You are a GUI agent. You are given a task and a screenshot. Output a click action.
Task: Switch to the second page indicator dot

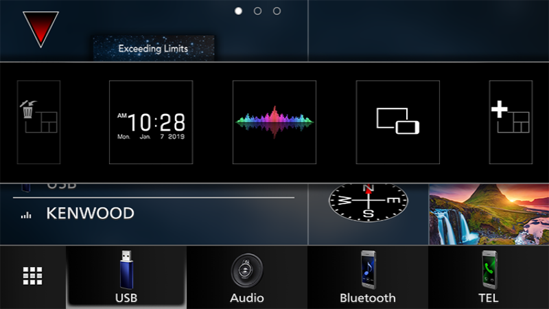(x=257, y=11)
